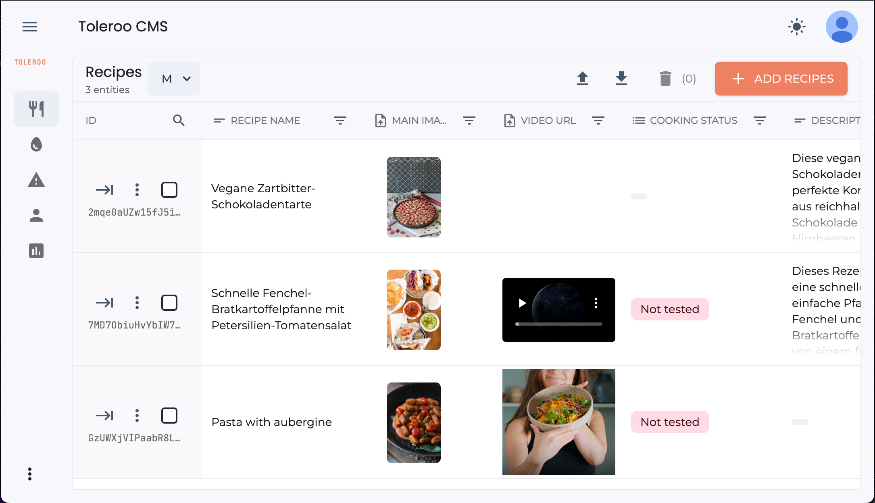Click the upload icon in toolbar
Viewport: 875px width, 503px height.
(x=582, y=78)
